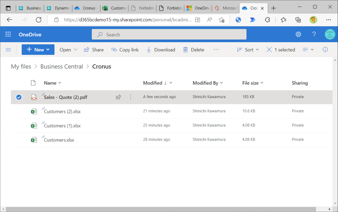Viewport: 338px width, 212px height.
Task: Switch to the first Forbidden browser tab
Action: coord(143,8)
